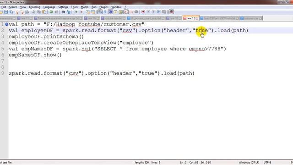Open the User Defined Language icon
This screenshot has height=165, width=293.
[x=115, y=12]
